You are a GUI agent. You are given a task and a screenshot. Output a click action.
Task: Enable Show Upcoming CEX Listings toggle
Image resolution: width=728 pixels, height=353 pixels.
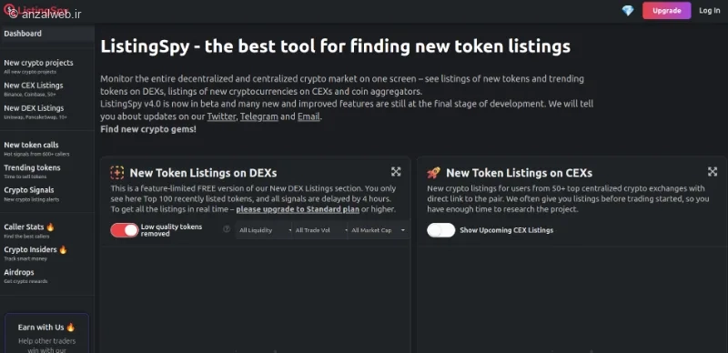click(441, 230)
